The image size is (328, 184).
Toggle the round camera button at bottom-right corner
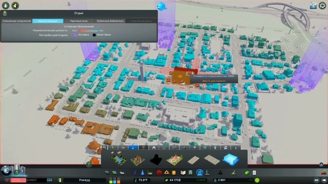[324, 180]
